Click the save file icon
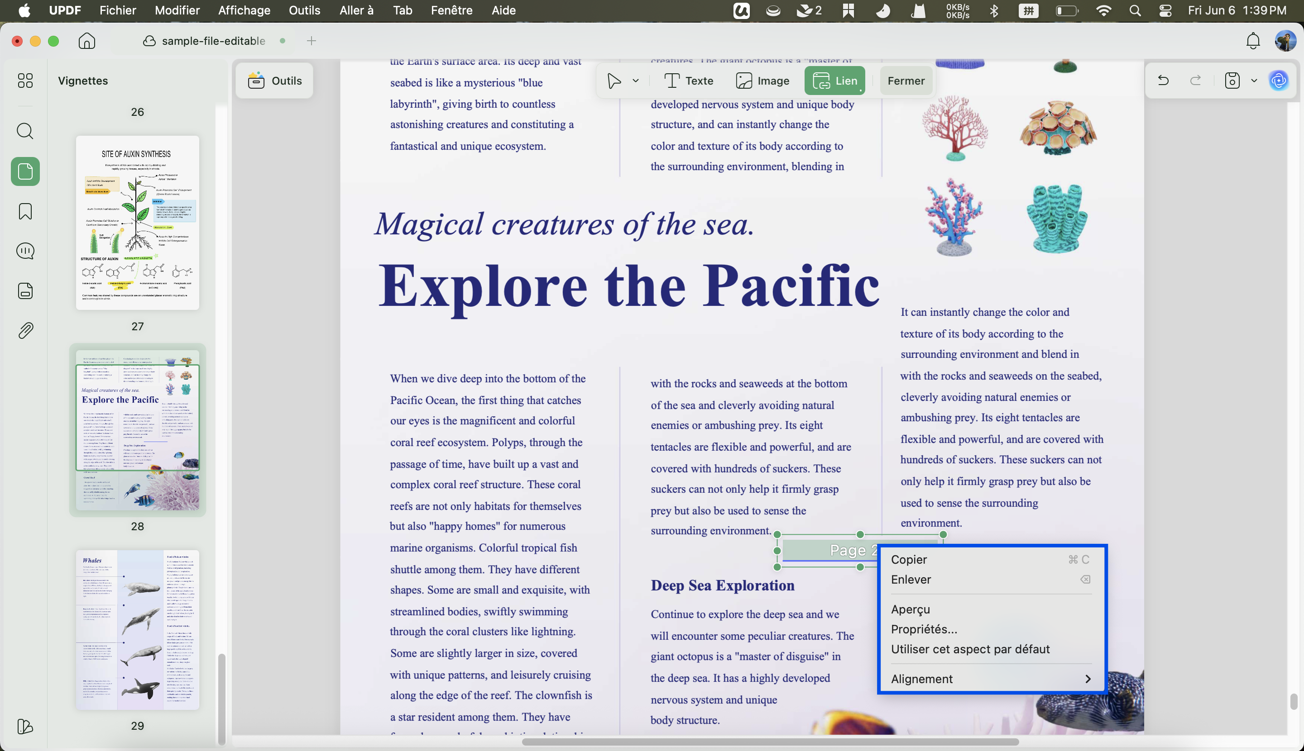This screenshot has height=751, width=1304. [x=1232, y=81]
